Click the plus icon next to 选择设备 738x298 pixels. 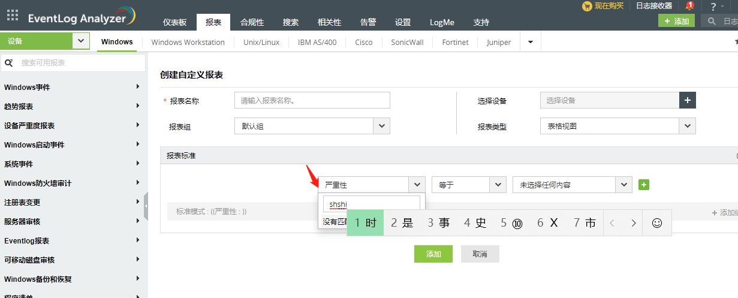[x=687, y=100]
